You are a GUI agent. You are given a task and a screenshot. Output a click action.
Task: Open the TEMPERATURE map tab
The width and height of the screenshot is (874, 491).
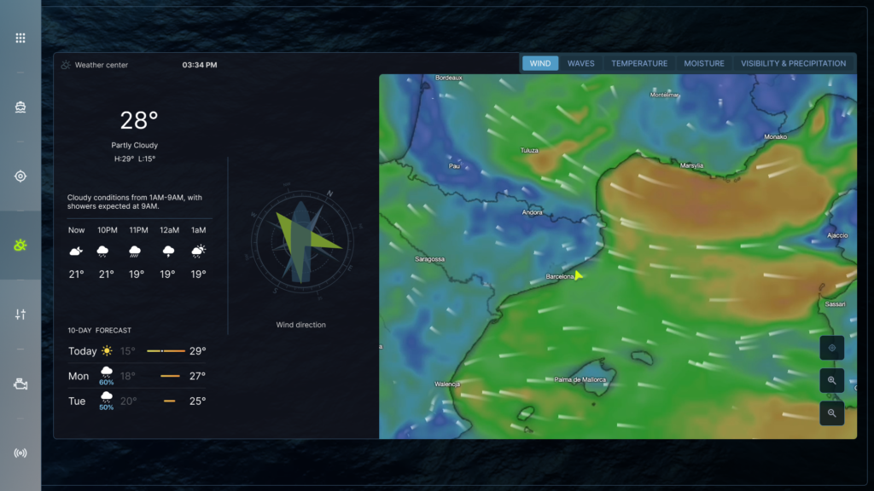point(639,63)
